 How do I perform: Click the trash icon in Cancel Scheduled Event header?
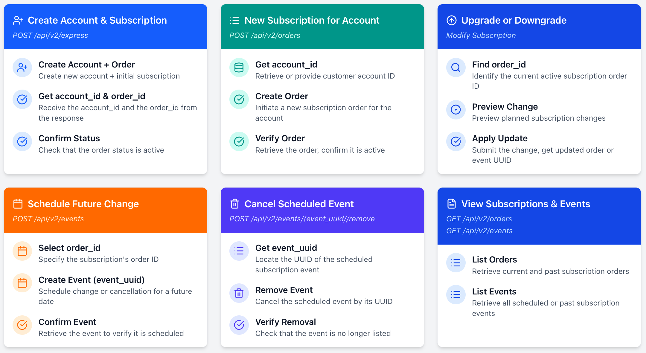[x=235, y=204]
